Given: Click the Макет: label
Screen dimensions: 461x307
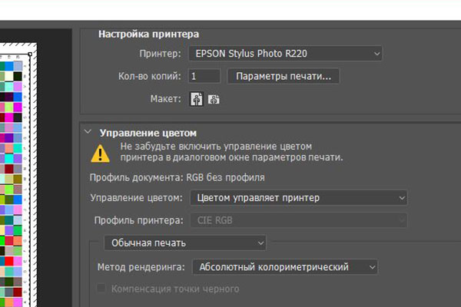Looking at the screenshot, I should coord(166,99).
